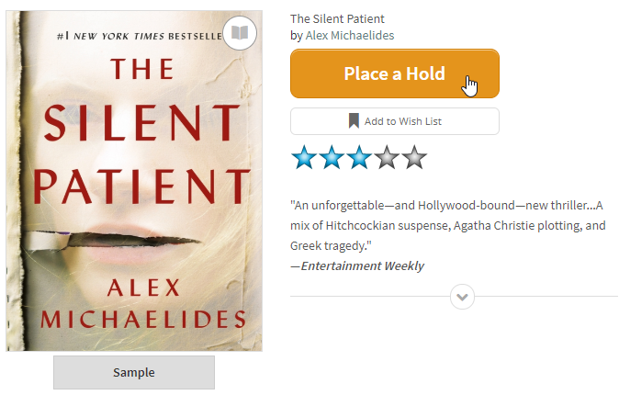Open the Sample of the book
This screenshot has height=395, width=619.
click(134, 372)
